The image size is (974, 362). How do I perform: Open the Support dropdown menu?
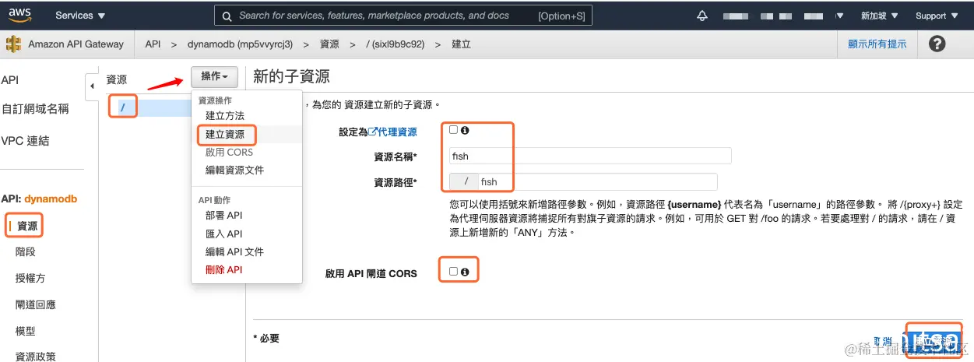[x=936, y=16]
